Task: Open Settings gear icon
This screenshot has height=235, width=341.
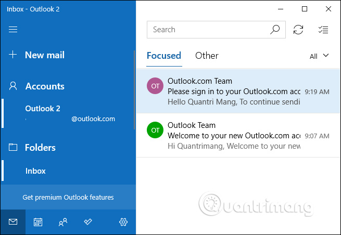Action: (123, 222)
